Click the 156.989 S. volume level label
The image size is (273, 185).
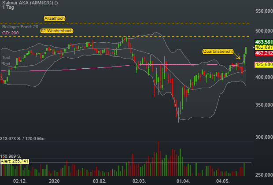pyautogui.click(x=11, y=156)
